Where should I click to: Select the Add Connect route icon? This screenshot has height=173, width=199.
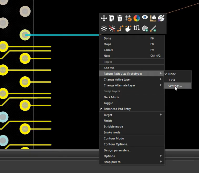coord(120,29)
